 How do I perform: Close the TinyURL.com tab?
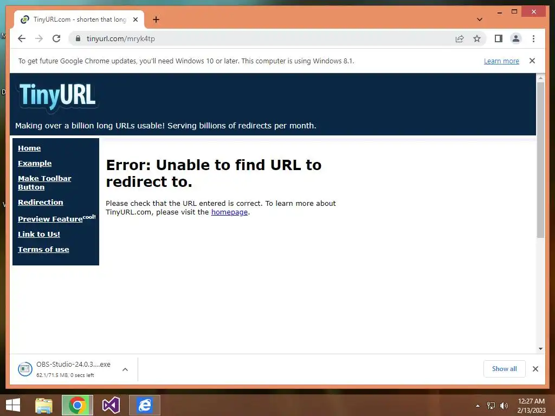135,19
